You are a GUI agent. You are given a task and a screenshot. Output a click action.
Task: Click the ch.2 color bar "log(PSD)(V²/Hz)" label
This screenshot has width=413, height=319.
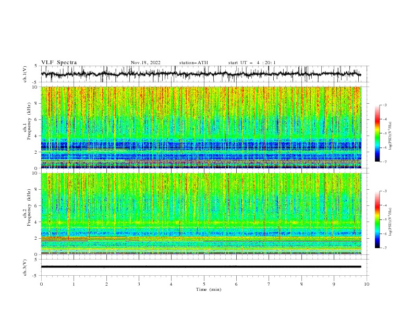click(391, 222)
